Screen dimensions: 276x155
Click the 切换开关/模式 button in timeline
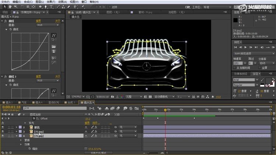(x=98, y=153)
